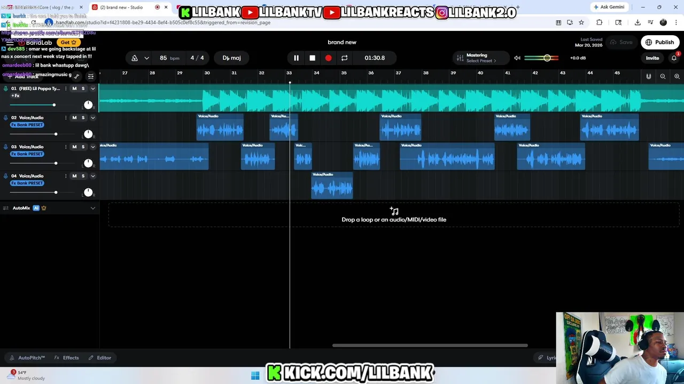Click bar 37 on timeline ruler
684x384 pixels.
[x=398, y=73]
